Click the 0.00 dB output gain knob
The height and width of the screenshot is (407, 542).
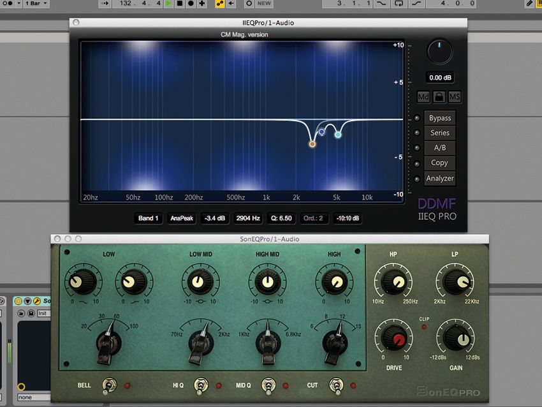pyautogui.click(x=439, y=52)
